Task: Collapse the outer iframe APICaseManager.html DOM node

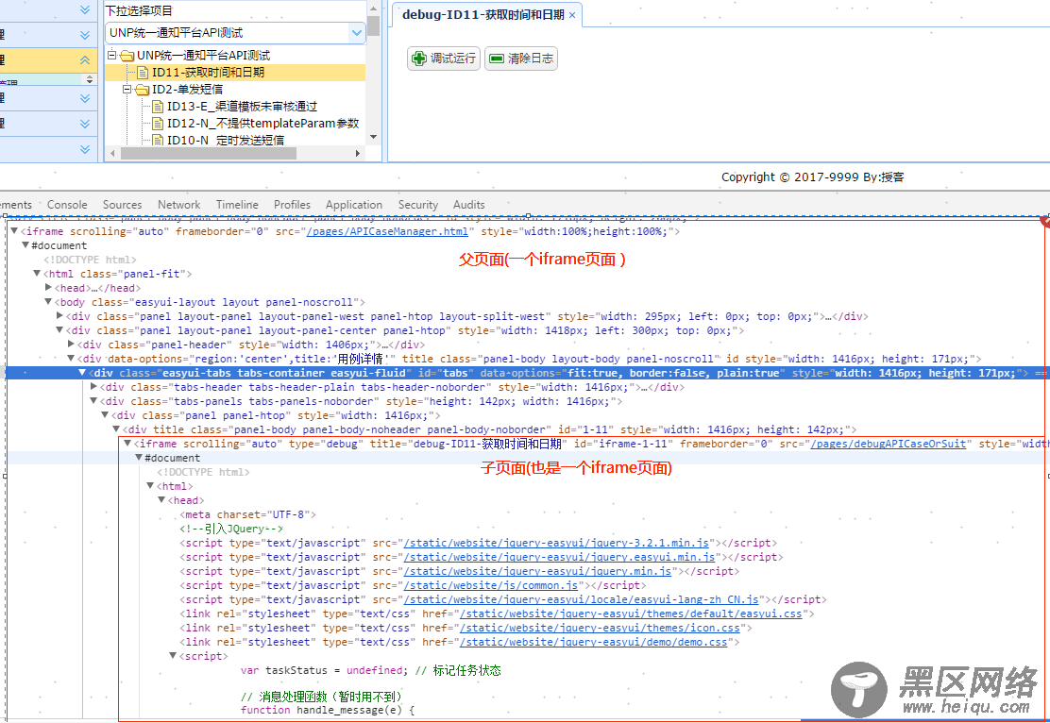Action: click(x=14, y=231)
